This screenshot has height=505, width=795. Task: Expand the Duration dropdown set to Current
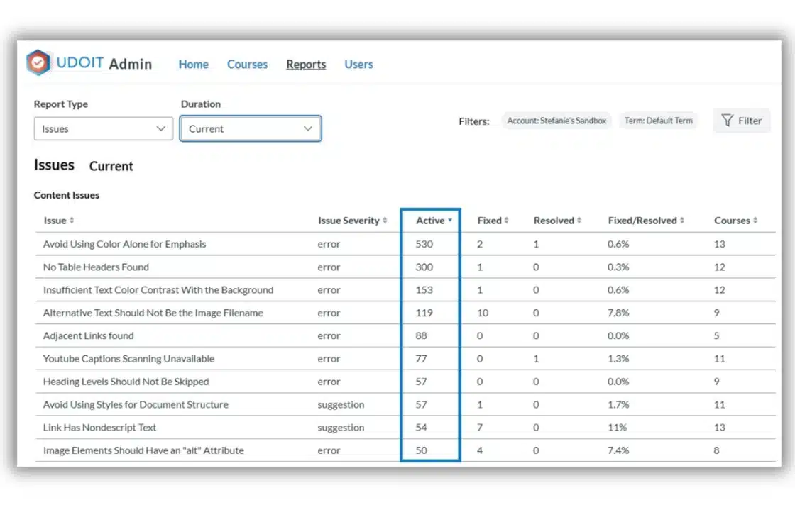(251, 129)
